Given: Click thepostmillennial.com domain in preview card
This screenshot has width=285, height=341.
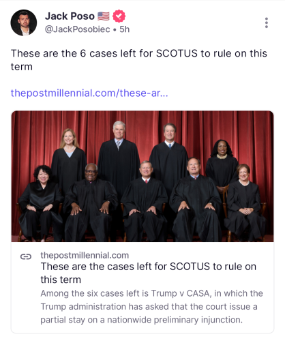Looking at the screenshot, I should click(x=85, y=255).
